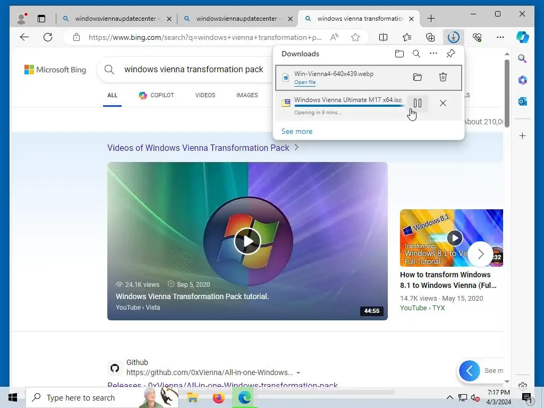Search downloads with the magnifier icon
This screenshot has height=408, width=544.
click(x=416, y=54)
